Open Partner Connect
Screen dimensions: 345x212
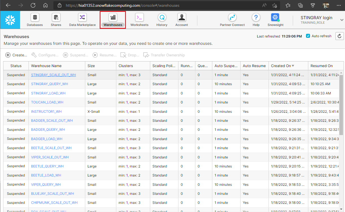232,20
